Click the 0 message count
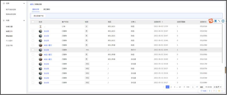Image resolution: width=227 pixels, height=95 pixels. [x=209, y=91]
